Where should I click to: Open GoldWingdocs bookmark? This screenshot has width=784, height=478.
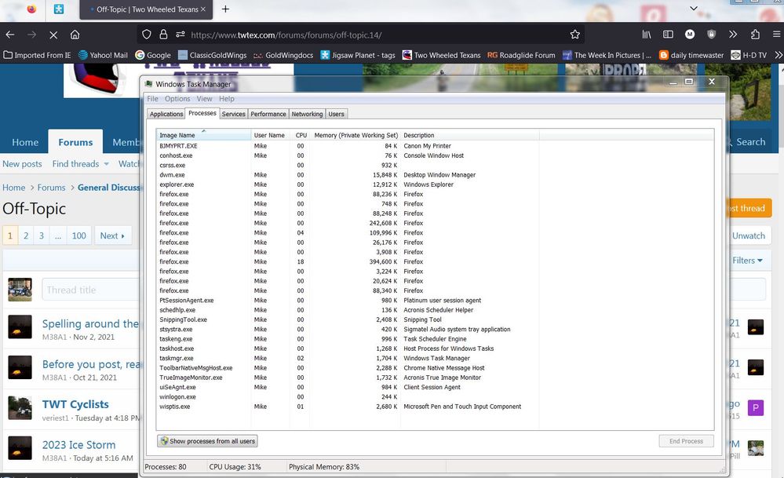click(283, 55)
